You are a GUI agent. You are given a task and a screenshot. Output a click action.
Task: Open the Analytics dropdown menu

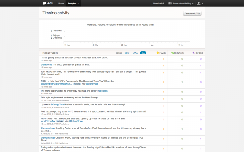tap(73, 3)
